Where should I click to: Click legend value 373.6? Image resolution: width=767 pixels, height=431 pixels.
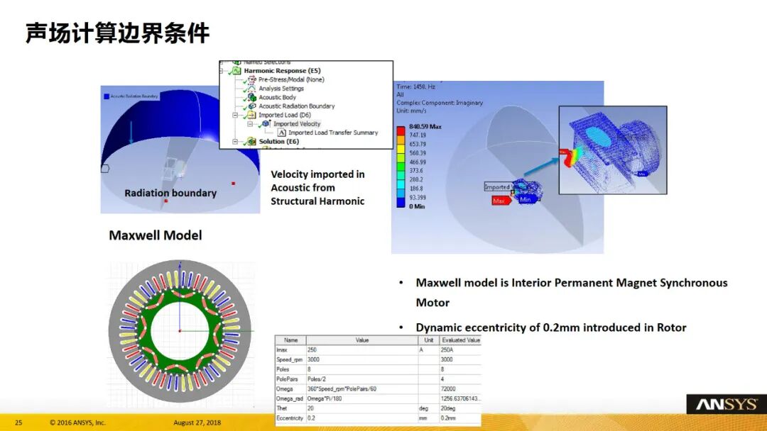pos(415,171)
